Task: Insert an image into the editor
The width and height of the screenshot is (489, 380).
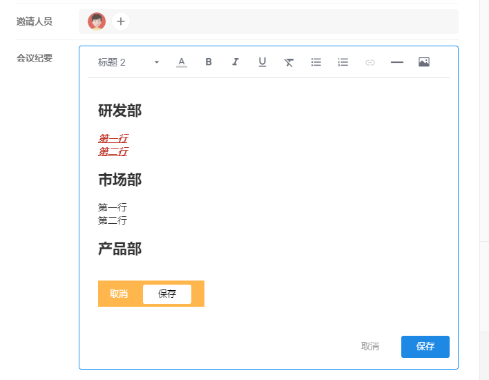Action: point(424,62)
